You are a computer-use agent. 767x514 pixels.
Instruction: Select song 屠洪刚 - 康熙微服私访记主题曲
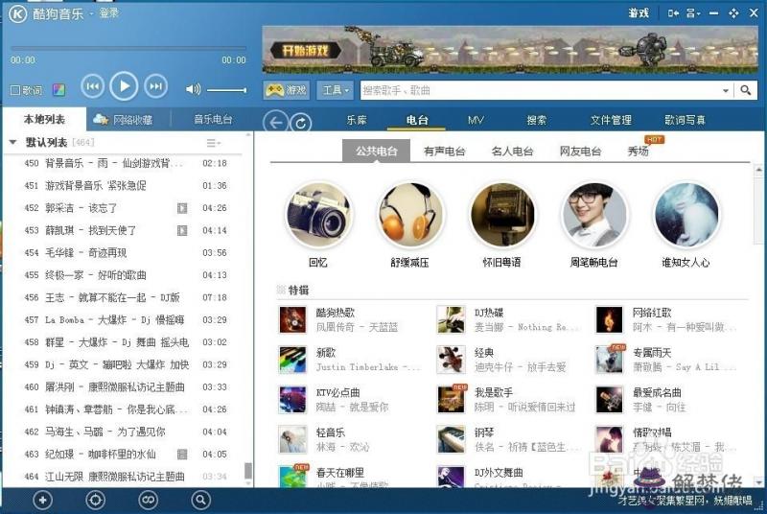point(115,387)
